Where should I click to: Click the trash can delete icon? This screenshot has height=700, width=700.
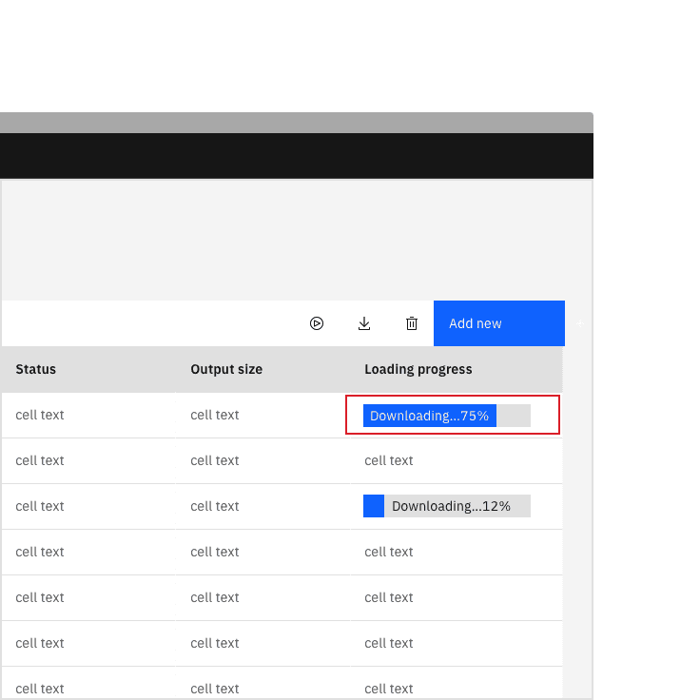point(412,323)
